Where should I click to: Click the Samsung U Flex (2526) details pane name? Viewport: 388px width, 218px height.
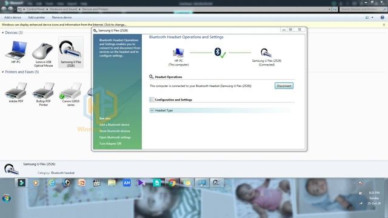39,164
